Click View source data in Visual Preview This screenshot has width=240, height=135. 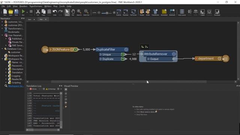[x=147, y=112]
